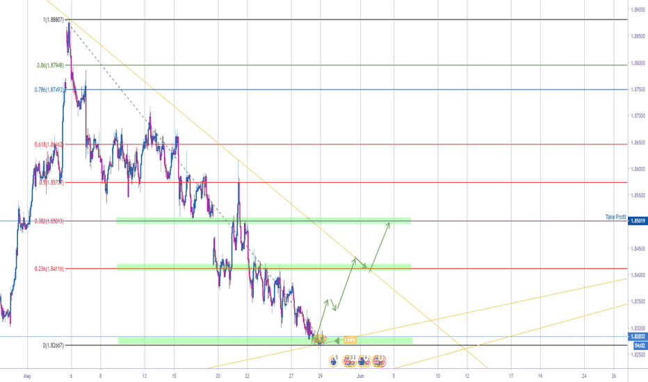This screenshot has height=382, width=648.
Task: Select the 0.618 Fibonacci level label
Action: 49,144
